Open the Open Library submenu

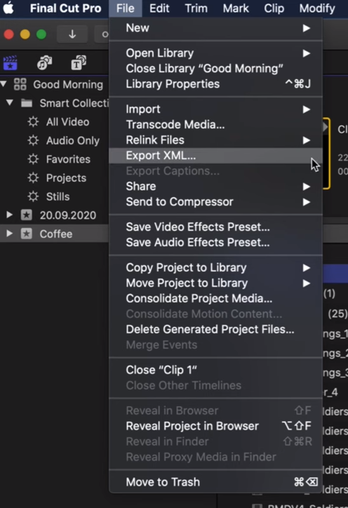216,53
